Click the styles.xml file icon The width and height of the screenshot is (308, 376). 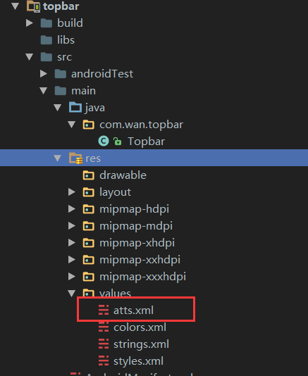(x=104, y=361)
